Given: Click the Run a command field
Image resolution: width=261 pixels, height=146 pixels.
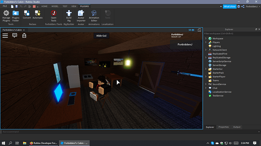Looking at the screenshot, I should [130, 132].
